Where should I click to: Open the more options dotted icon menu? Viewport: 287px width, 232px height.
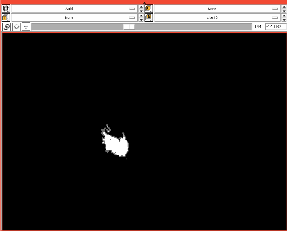(26, 27)
